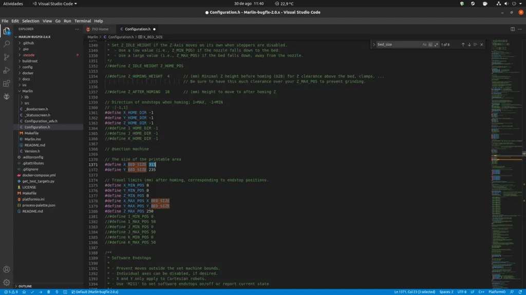Expand the OUTLINE section

pyautogui.click(x=25, y=286)
